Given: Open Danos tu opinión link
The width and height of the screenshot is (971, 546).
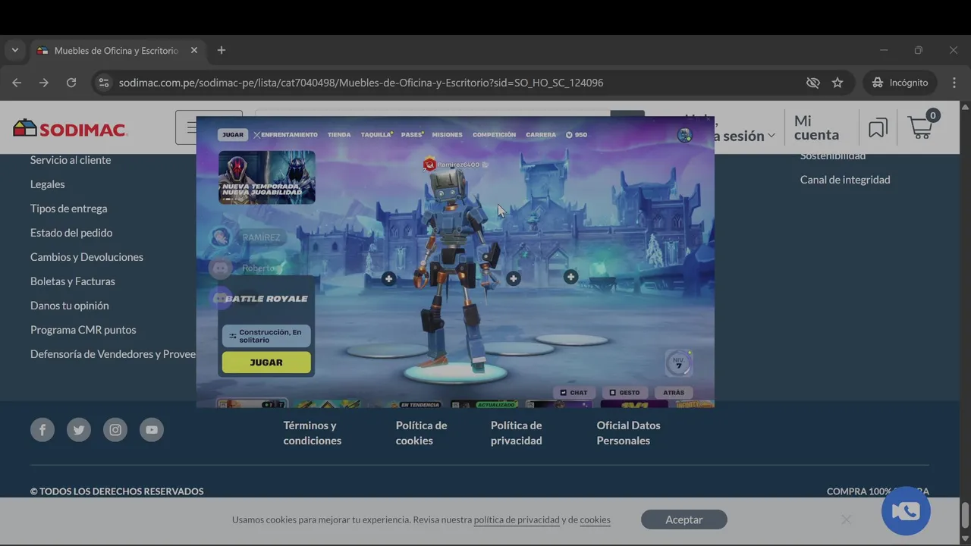Looking at the screenshot, I should [70, 306].
